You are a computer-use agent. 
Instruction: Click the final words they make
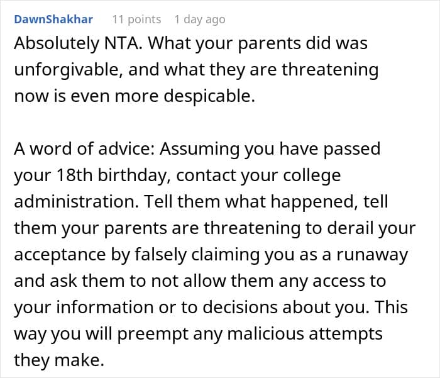click(59, 360)
